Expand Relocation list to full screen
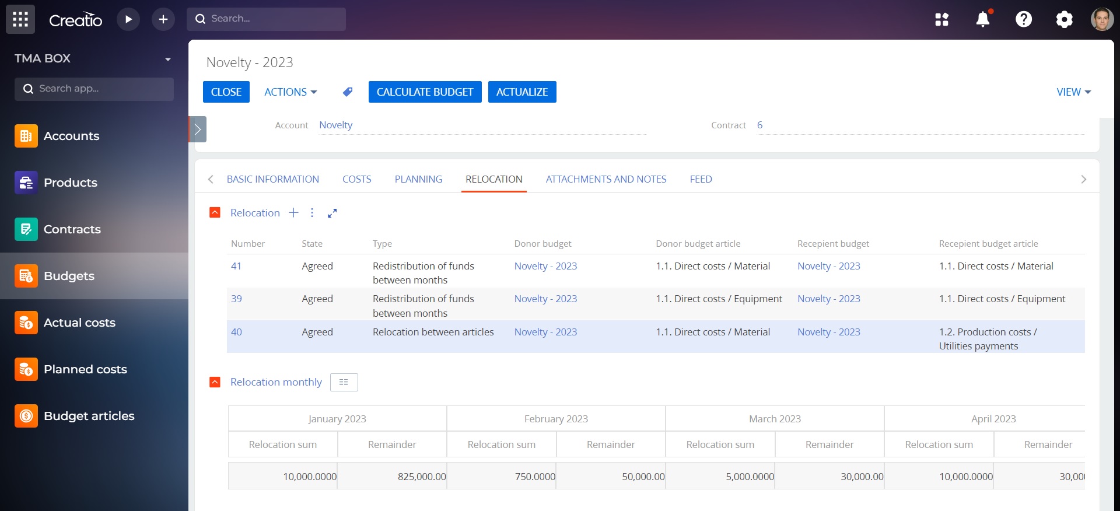 (x=332, y=213)
